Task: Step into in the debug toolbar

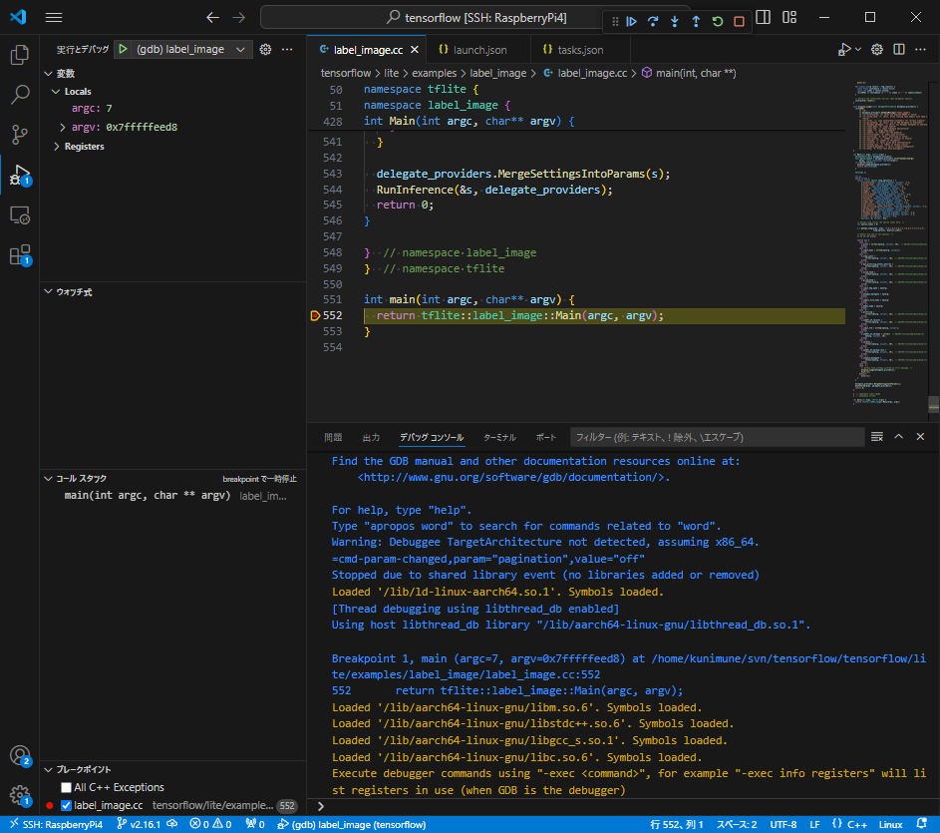Action: (675, 22)
